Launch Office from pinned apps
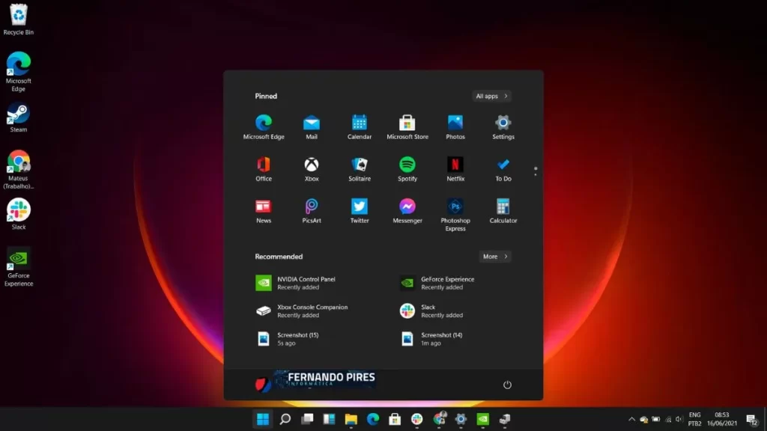767x431 pixels. coord(263,169)
